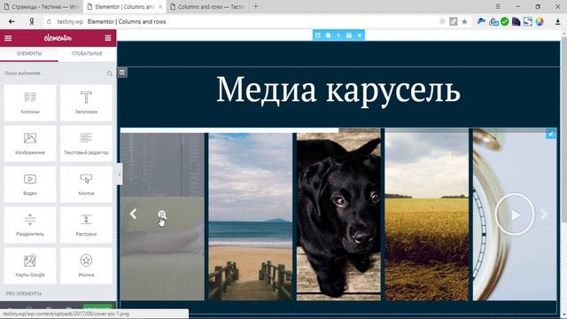Open the blue cloud extension
The image size is (567, 319).
point(481,21)
